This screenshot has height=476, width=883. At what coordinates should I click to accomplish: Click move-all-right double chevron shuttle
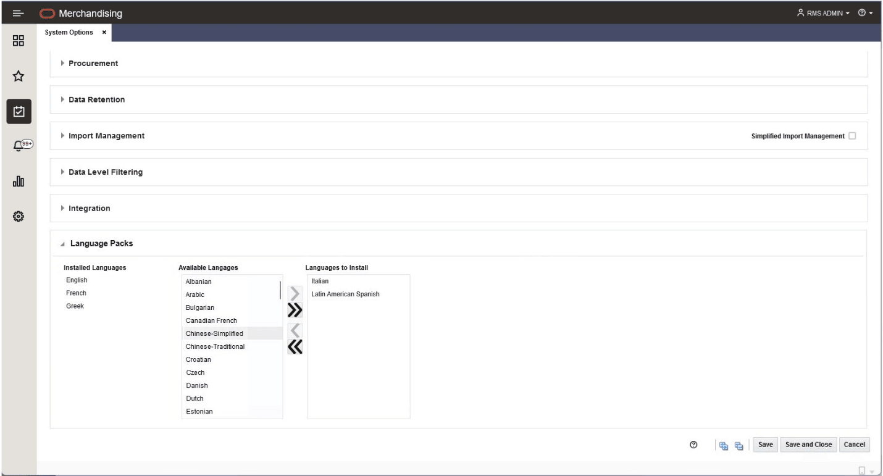tap(295, 310)
